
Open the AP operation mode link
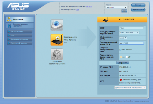pos(78,9)
